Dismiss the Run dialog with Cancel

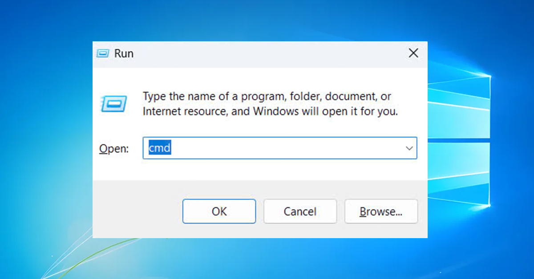[x=300, y=211]
